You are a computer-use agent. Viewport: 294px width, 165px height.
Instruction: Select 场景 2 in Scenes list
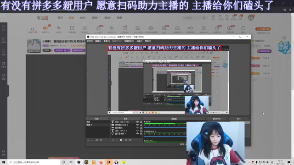(x=98, y=125)
